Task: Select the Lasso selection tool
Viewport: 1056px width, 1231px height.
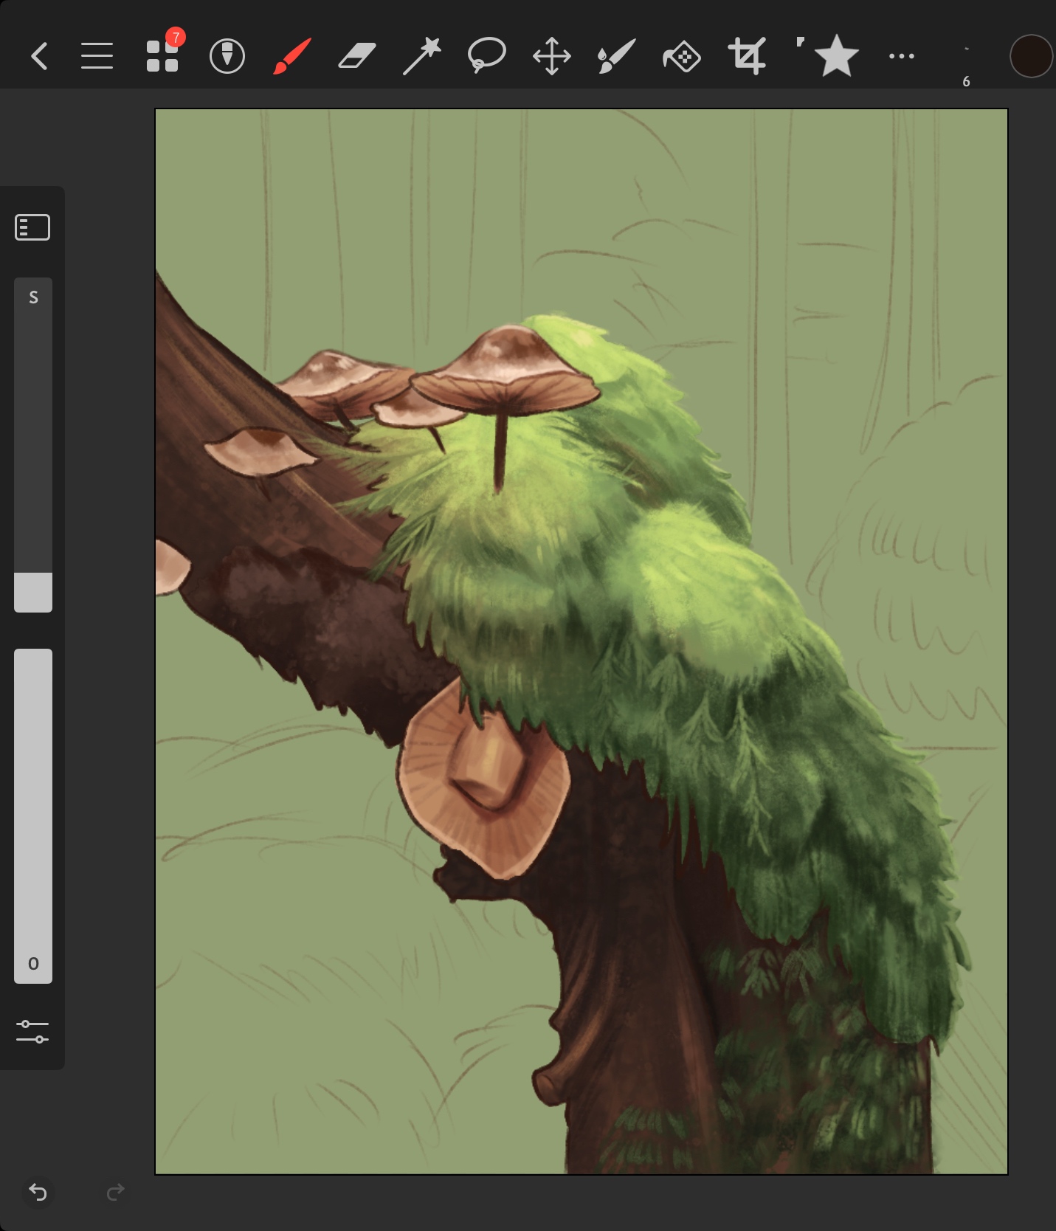Action: tap(487, 56)
